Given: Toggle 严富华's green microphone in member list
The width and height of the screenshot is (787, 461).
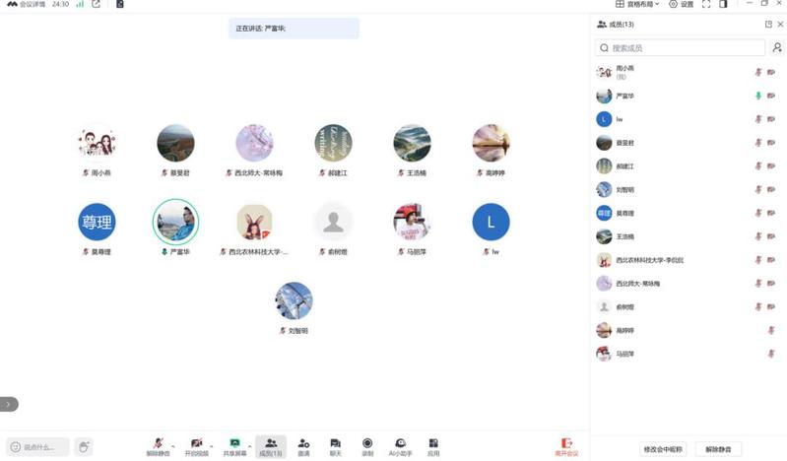Looking at the screenshot, I should click(x=758, y=96).
